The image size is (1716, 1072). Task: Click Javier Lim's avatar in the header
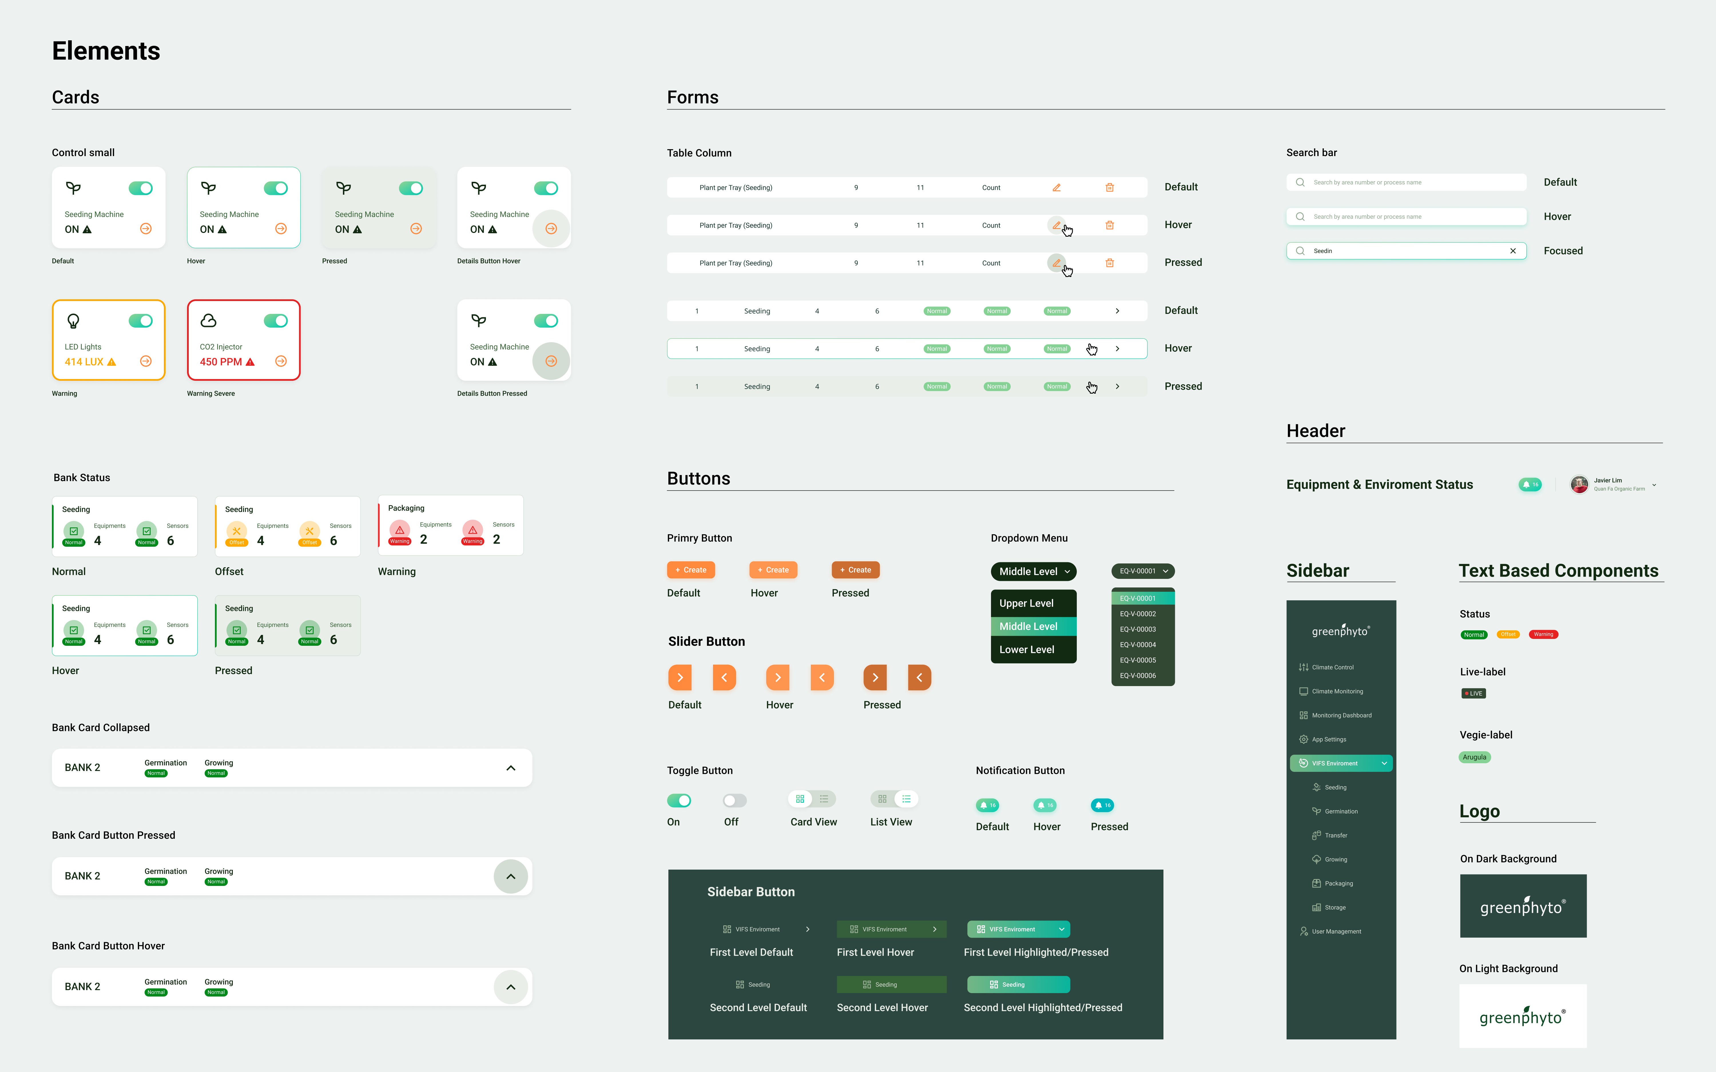tap(1579, 485)
